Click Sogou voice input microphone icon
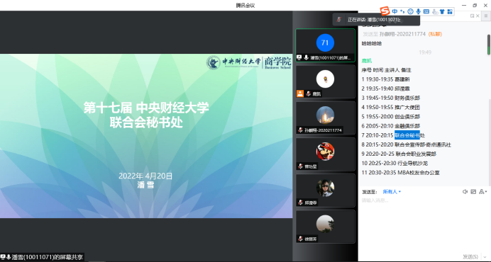Viewport: 491px width, 262px height. [418, 11]
